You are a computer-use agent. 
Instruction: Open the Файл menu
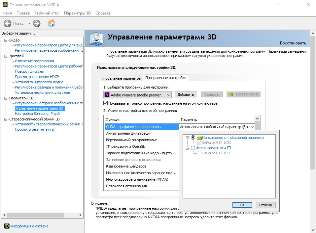[7, 13]
